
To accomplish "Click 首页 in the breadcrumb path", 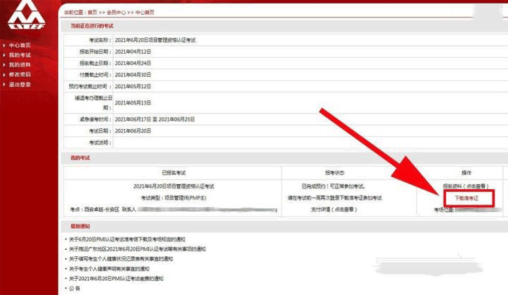I will click(x=94, y=12).
